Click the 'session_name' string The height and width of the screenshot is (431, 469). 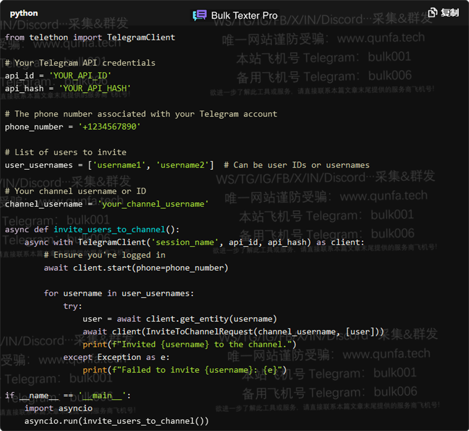[185, 242]
